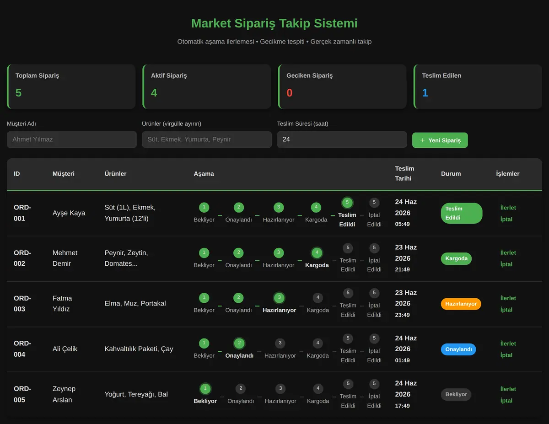Cancel order ORD-005 via İptal
Viewport: 549px width, 424px height.
click(x=506, y=401)
